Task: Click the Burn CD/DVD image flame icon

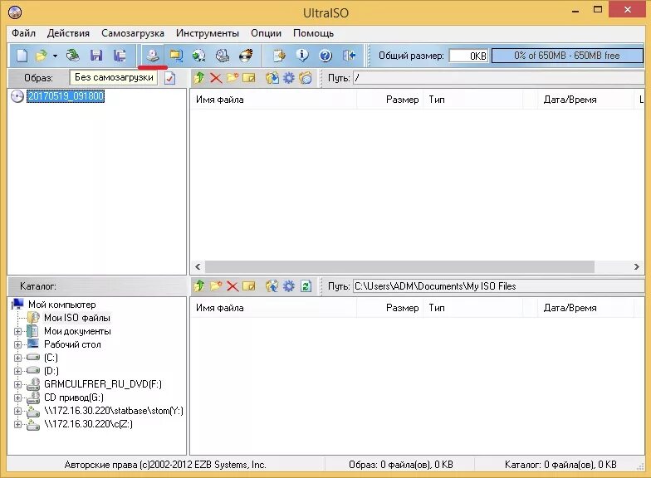Action: coord(246,55)
